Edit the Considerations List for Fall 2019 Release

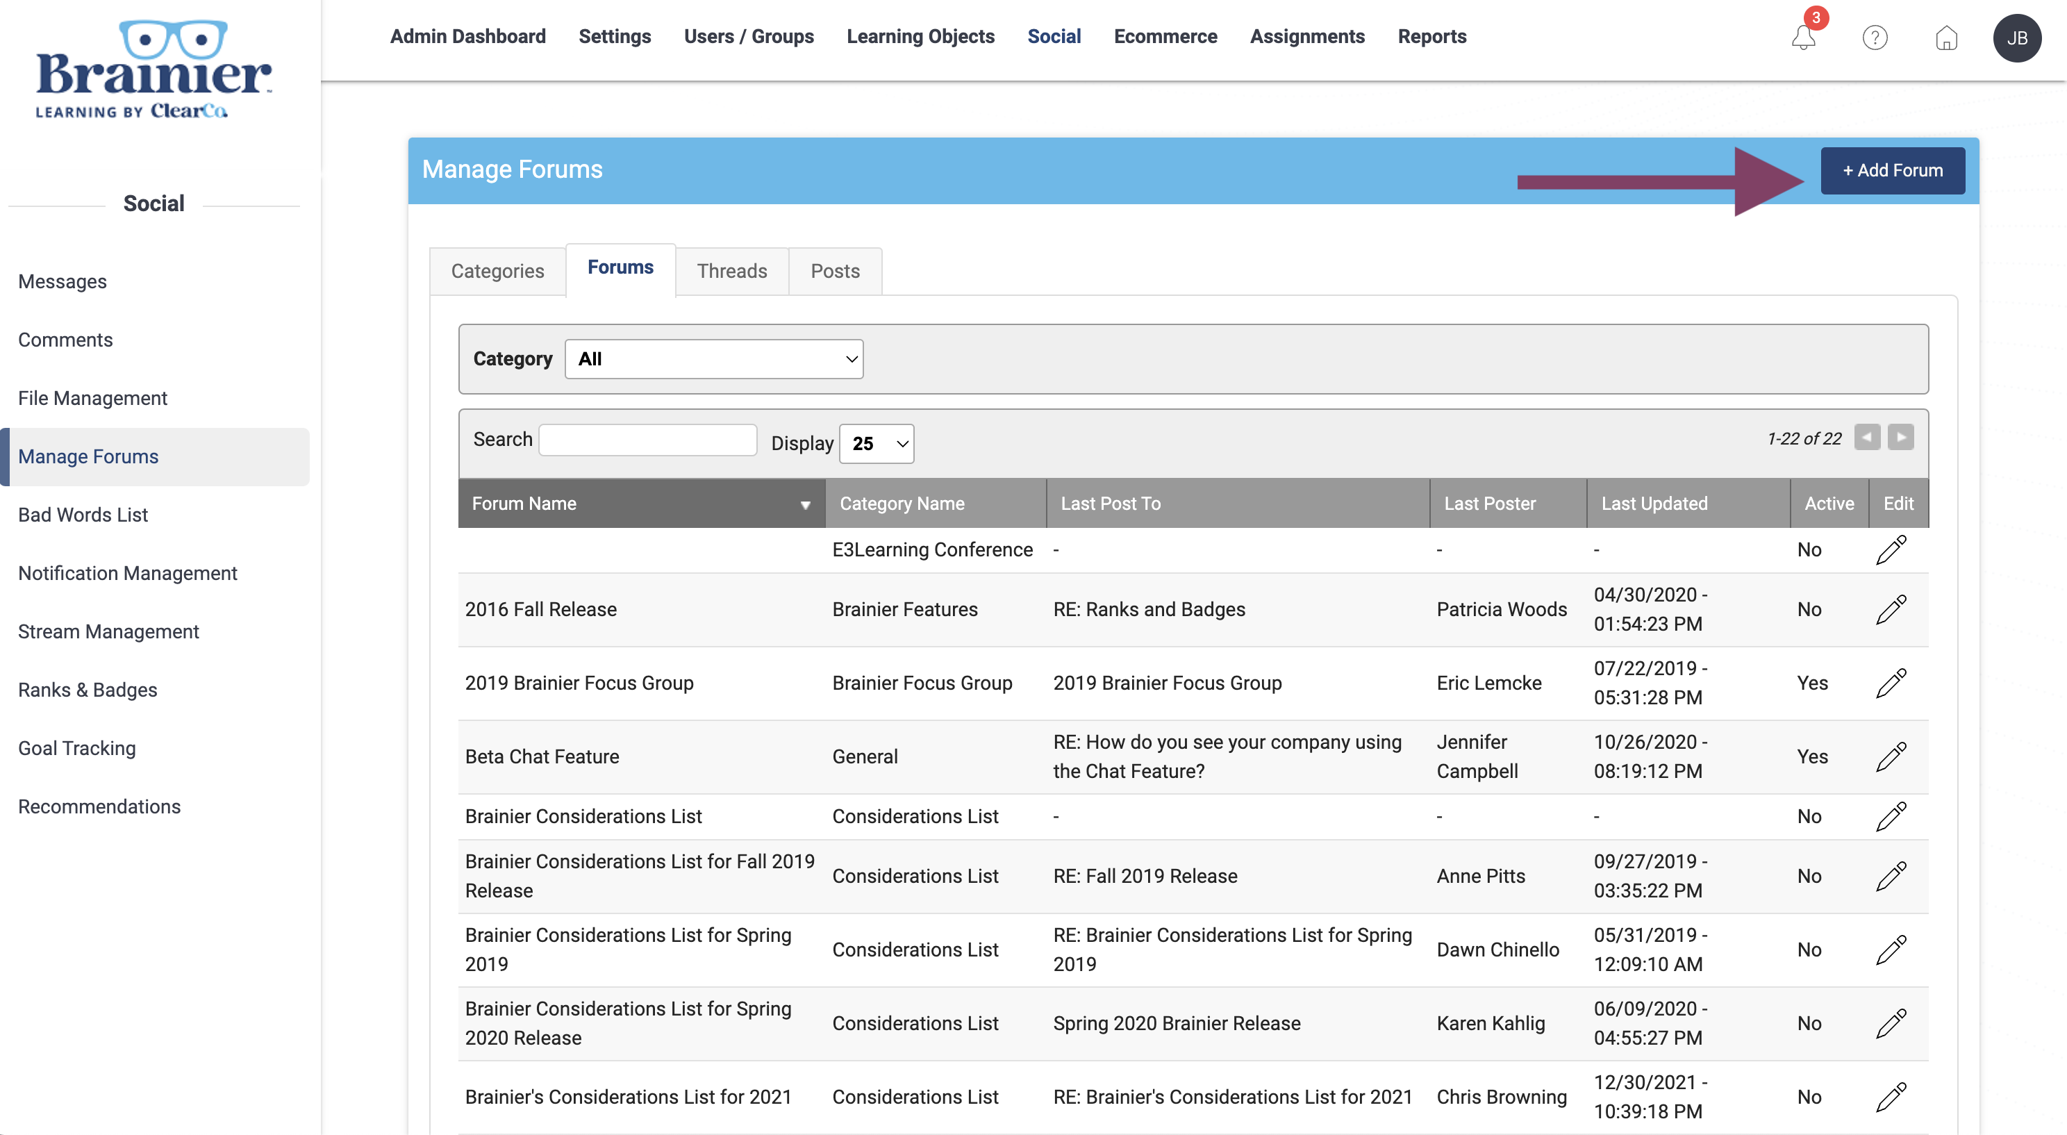[1891, 876]
